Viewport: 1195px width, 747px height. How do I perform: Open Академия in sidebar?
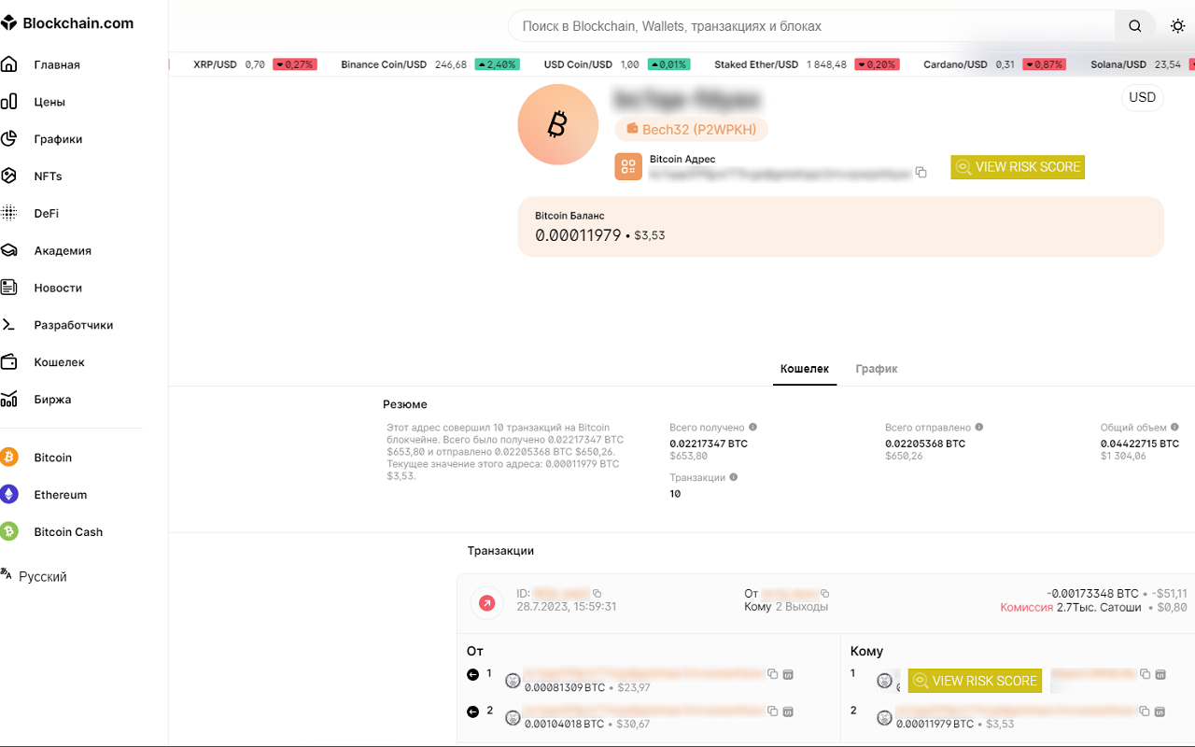(63, 251)
